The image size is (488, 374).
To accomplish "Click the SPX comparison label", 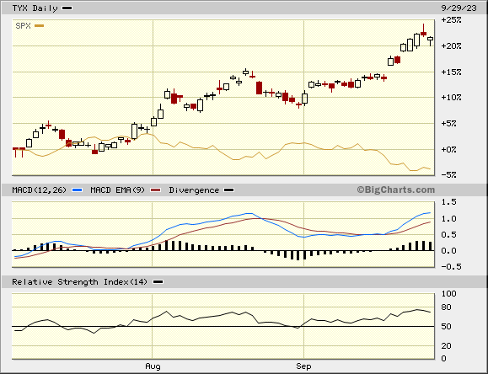I will 23,26.
